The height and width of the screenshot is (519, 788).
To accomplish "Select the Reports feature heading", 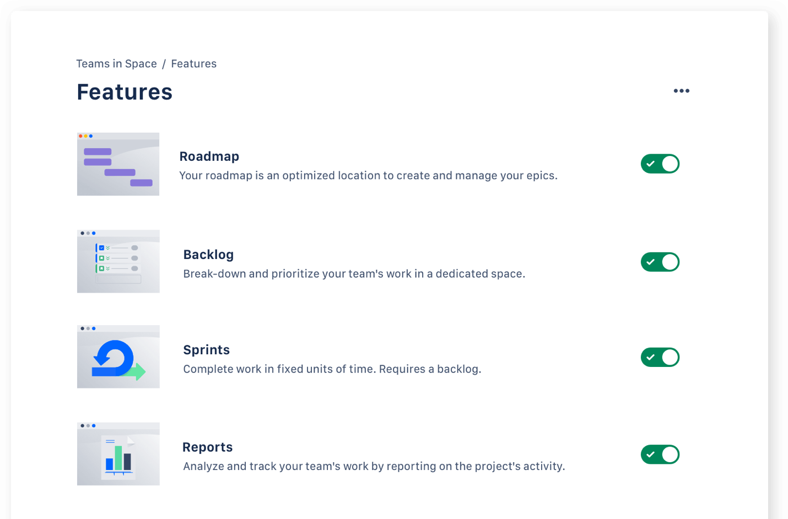I will 207,447.
